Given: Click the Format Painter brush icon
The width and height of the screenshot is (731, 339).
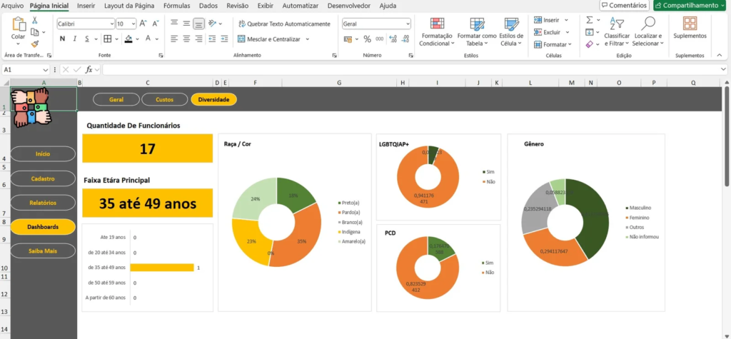Looking at the screenshot, I should point(35,44).
